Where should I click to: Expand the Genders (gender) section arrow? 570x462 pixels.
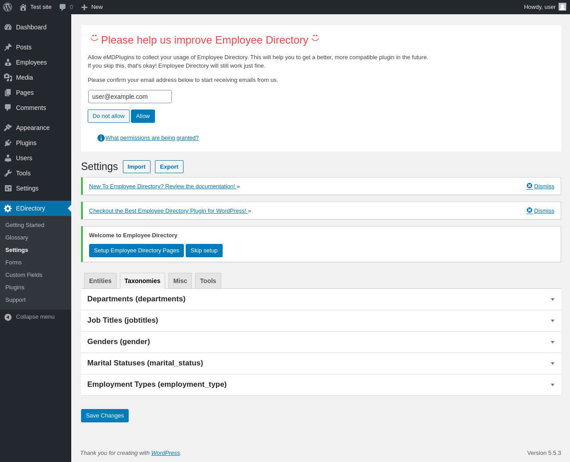click(553, 342)
